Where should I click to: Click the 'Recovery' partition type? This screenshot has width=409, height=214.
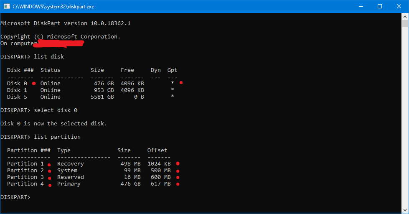click(71, 163)
